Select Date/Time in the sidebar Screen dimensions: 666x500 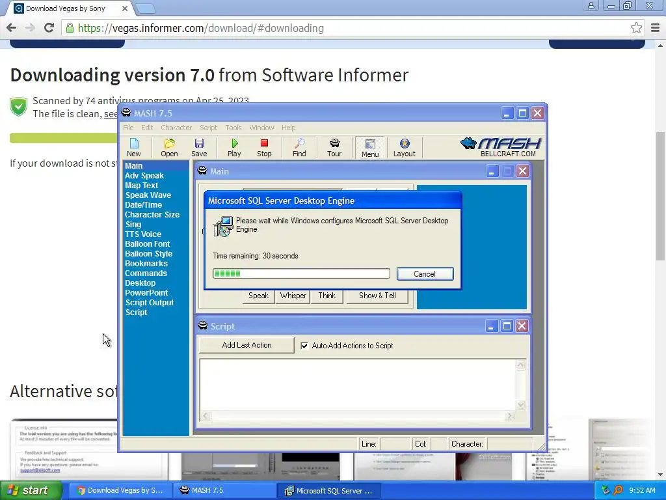coord(144,205)
